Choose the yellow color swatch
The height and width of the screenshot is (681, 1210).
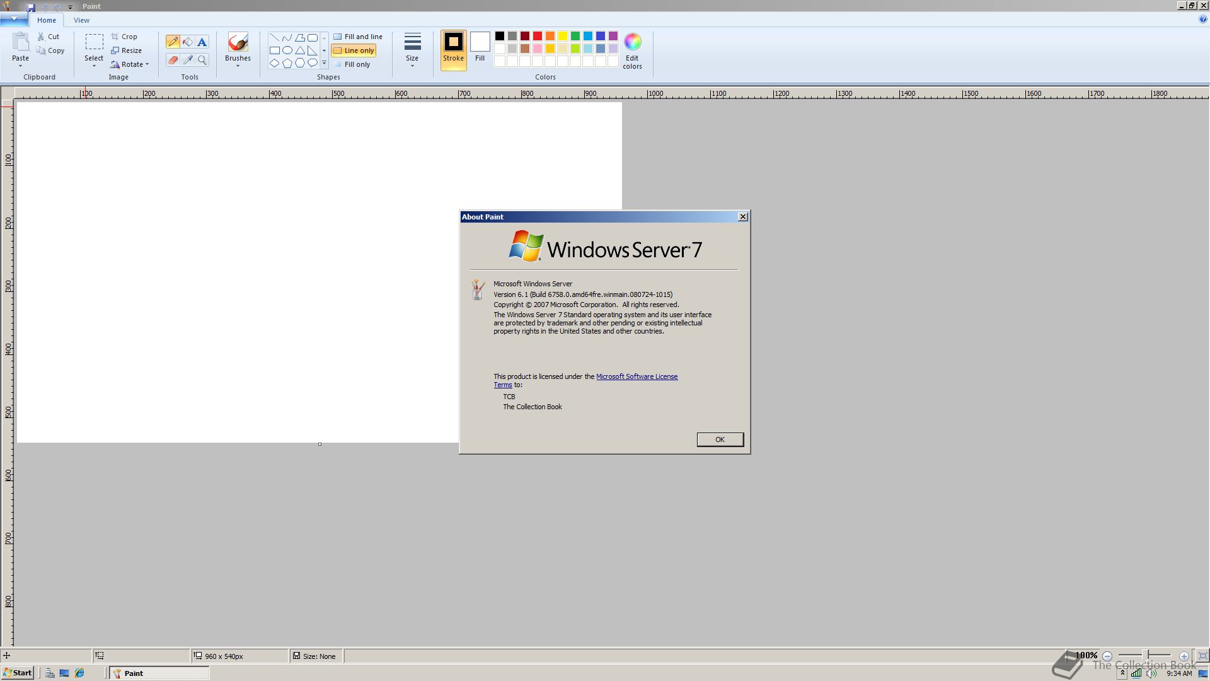pos(563,36)
